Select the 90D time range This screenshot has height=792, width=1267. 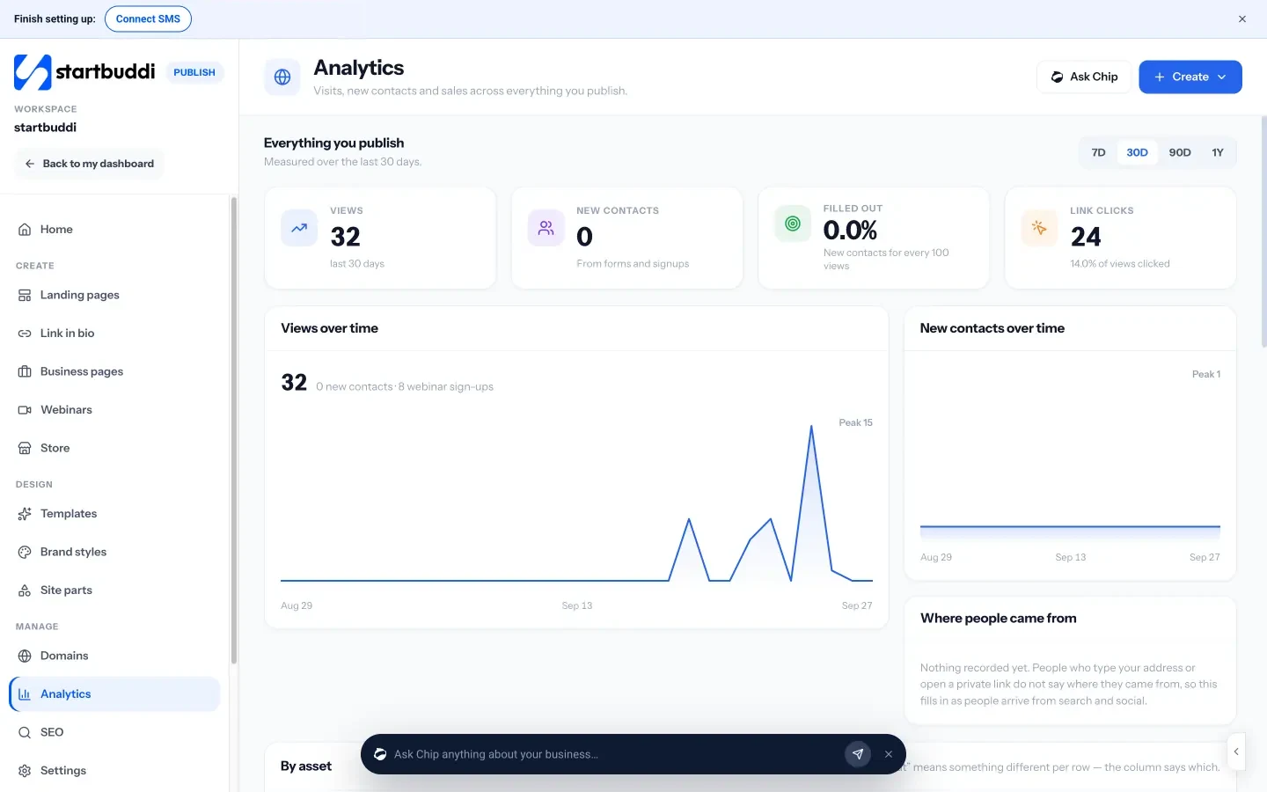[1180, 152]
